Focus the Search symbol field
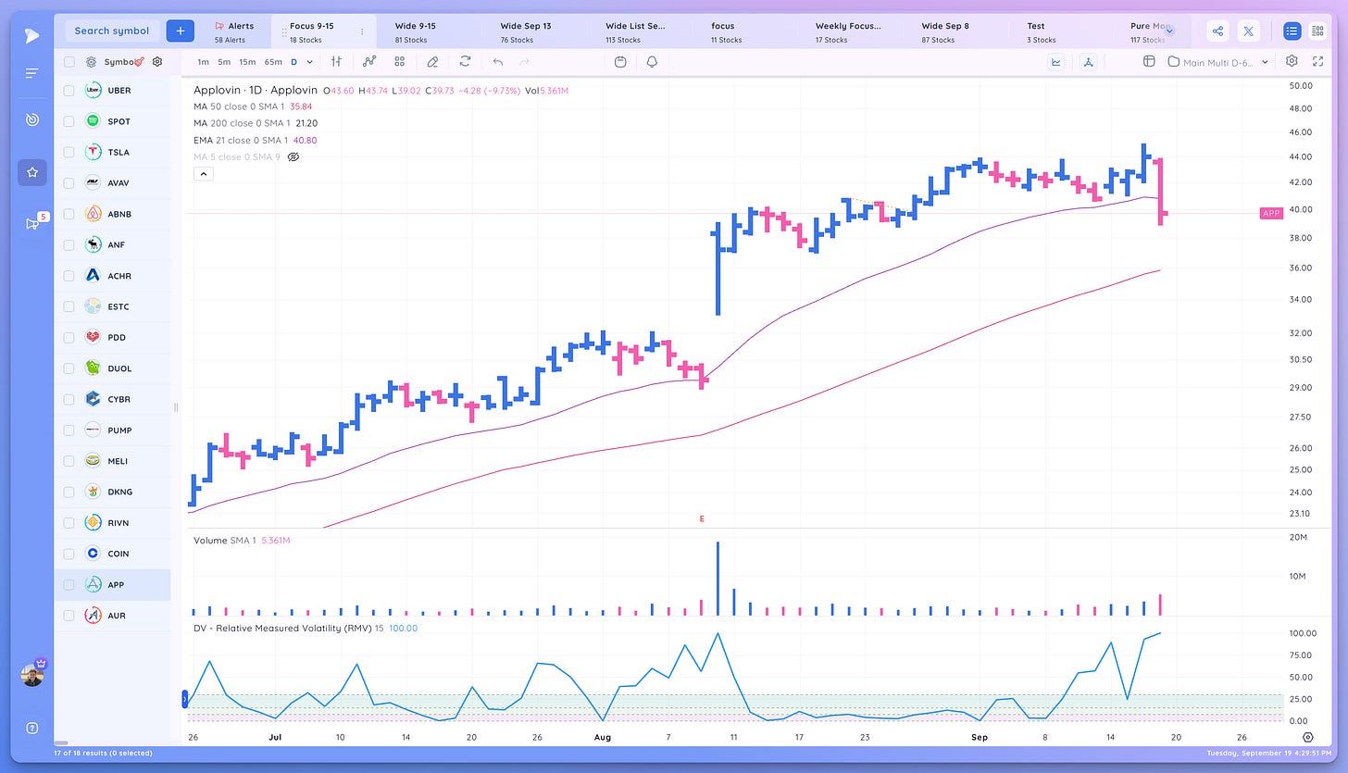Screen dimensions: 1348x773 click(112, 31)
